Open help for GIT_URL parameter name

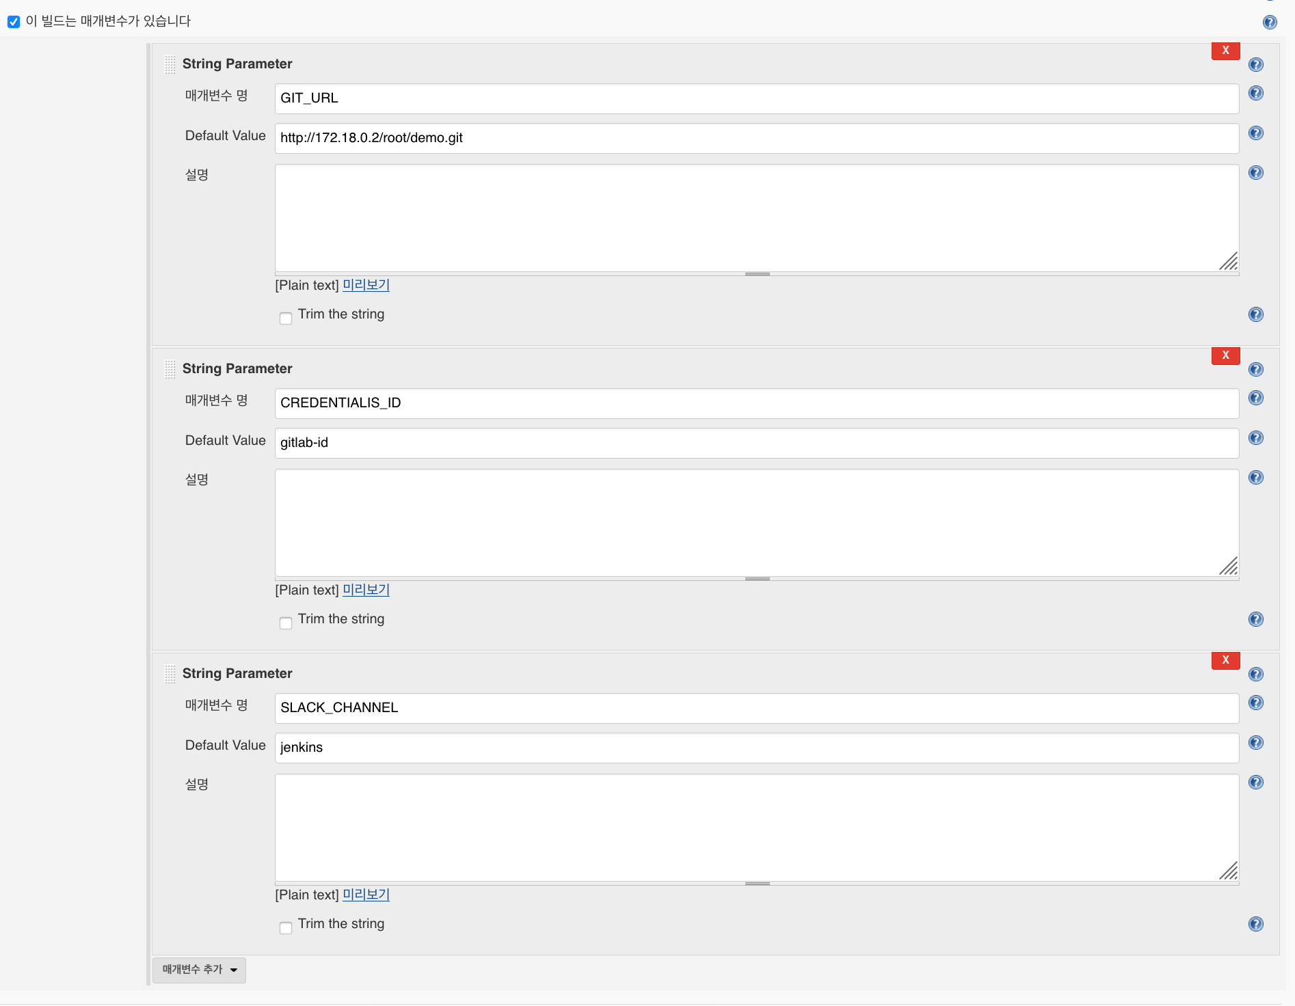click(x=1256, y=94)
